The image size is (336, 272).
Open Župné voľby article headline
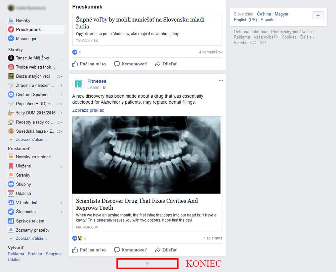click(x=140, y=23)
